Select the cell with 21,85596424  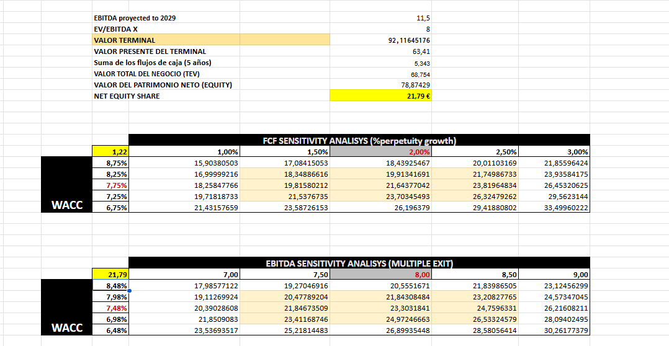pos(554,163)
